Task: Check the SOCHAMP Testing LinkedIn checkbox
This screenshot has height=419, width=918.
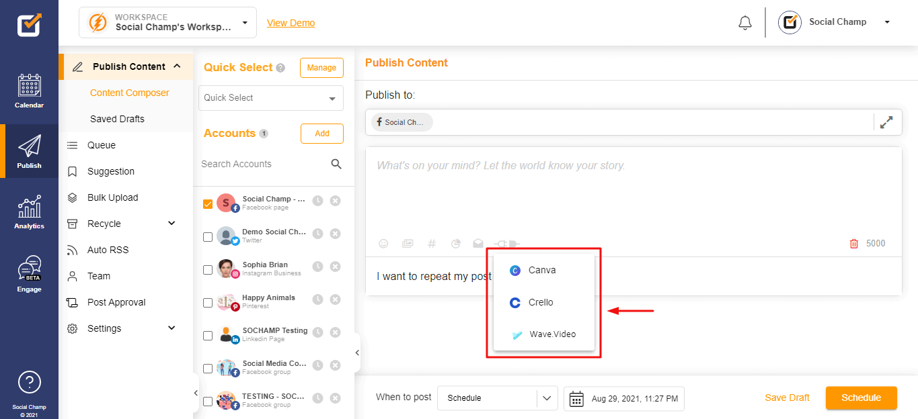Action: coord(208,336)
